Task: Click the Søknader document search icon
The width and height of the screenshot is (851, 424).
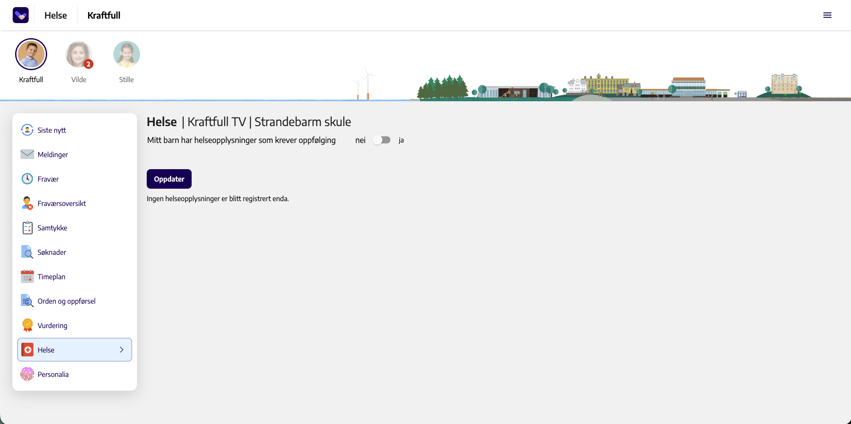Action: coord(27,252)
